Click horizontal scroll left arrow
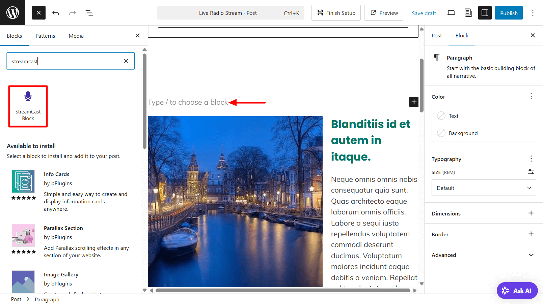 pos(151,290)
